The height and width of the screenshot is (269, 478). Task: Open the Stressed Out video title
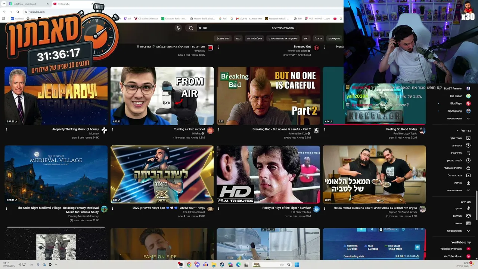click(302, 47)
